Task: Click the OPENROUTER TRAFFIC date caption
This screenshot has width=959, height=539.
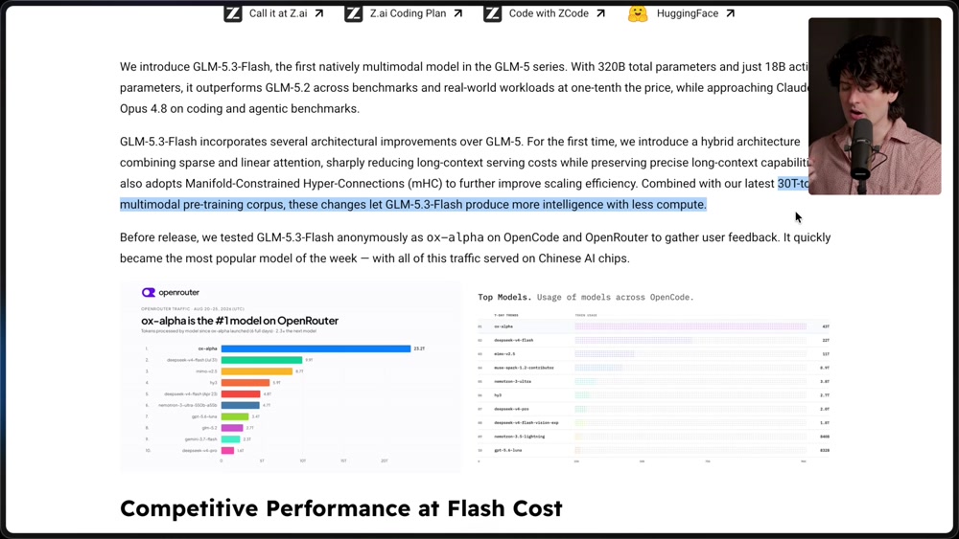Action: tap(193, 309)
